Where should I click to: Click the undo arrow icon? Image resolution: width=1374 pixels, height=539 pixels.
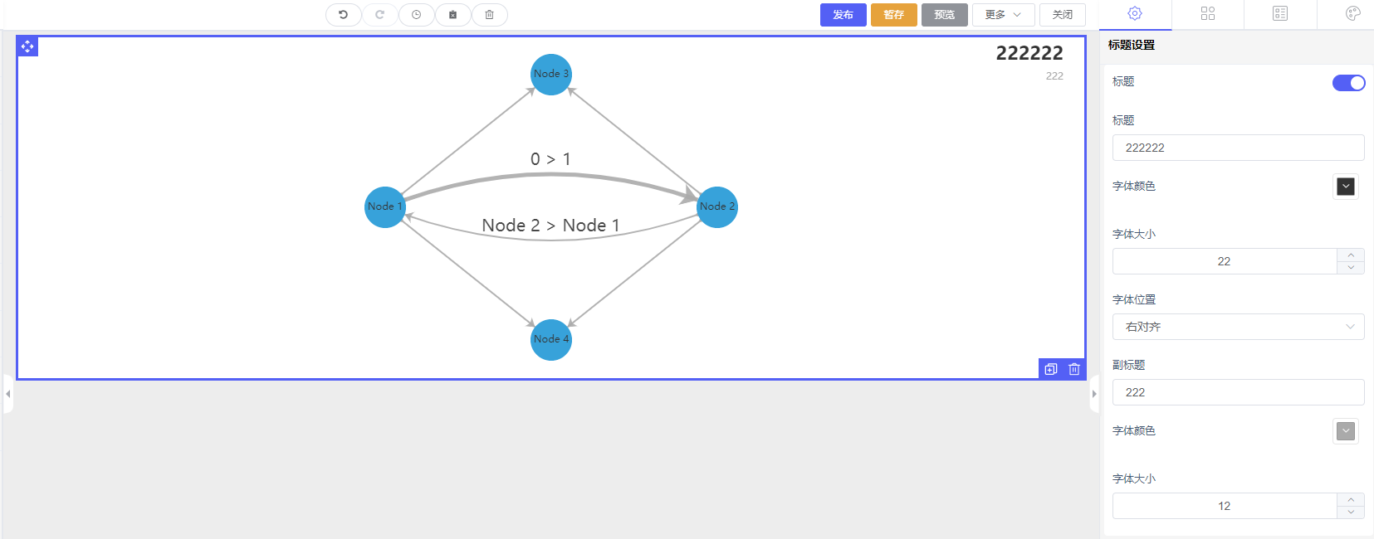coord(343,15)
